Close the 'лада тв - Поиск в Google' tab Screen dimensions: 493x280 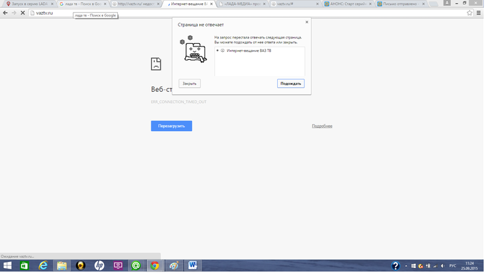tap(105, 4)
